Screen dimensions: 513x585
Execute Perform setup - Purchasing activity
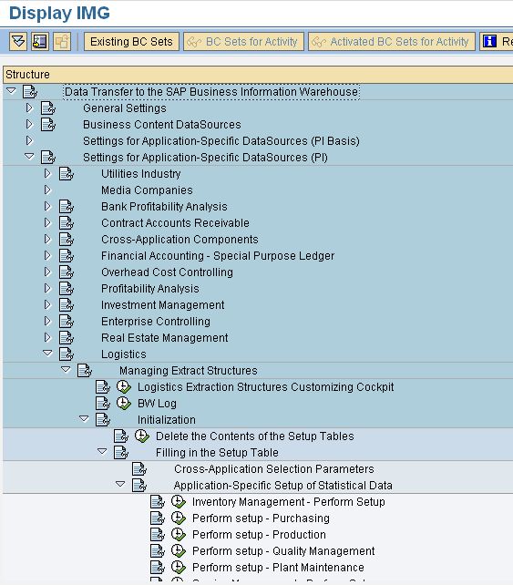tap(179, 518)
